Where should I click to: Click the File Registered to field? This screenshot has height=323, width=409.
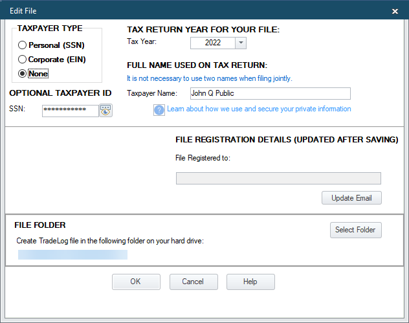click(x=278, y=178)
